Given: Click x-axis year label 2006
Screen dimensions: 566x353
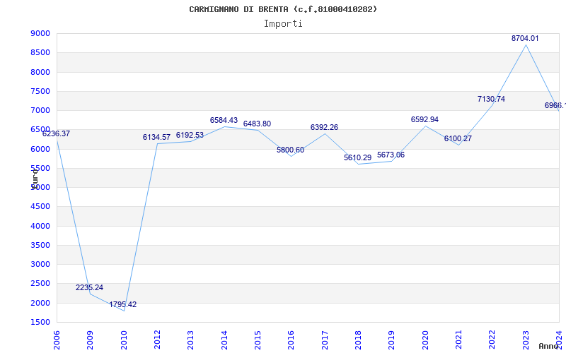Looking at the screenshot, I should tap(57, 340).
